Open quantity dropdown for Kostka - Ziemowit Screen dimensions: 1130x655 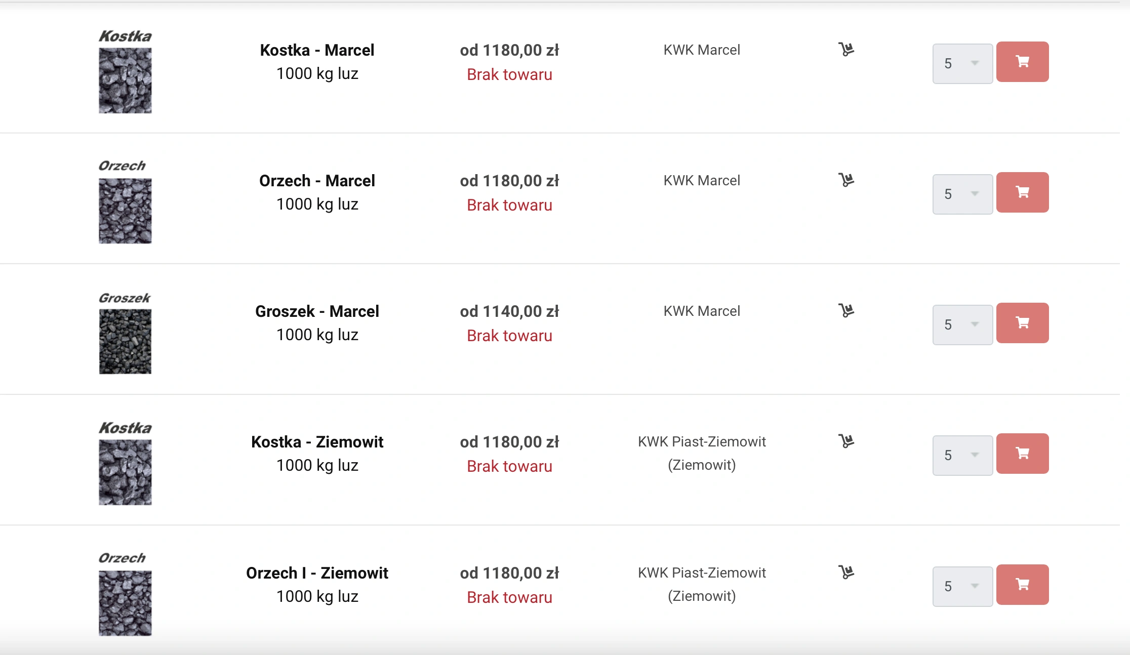click(962, 455)
